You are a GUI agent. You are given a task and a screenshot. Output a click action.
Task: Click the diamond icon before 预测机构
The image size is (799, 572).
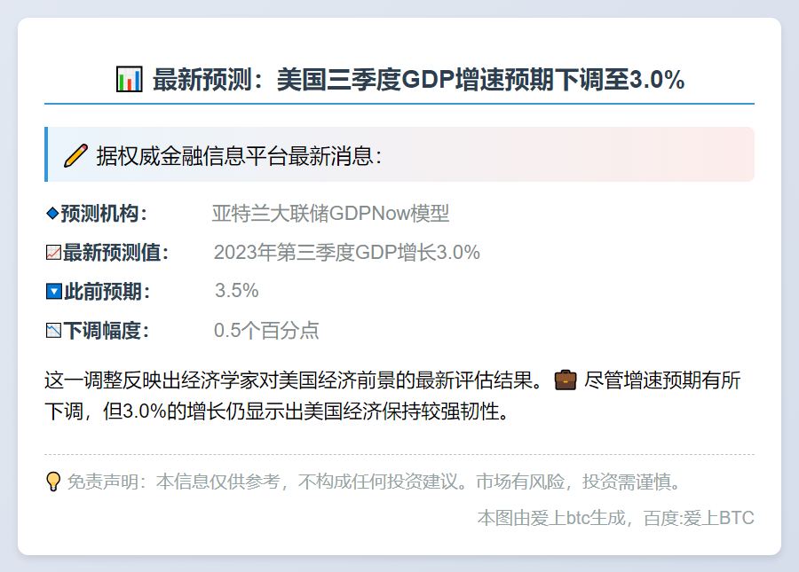51,214
